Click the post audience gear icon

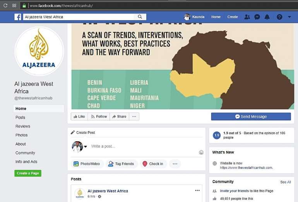point(99,197)
